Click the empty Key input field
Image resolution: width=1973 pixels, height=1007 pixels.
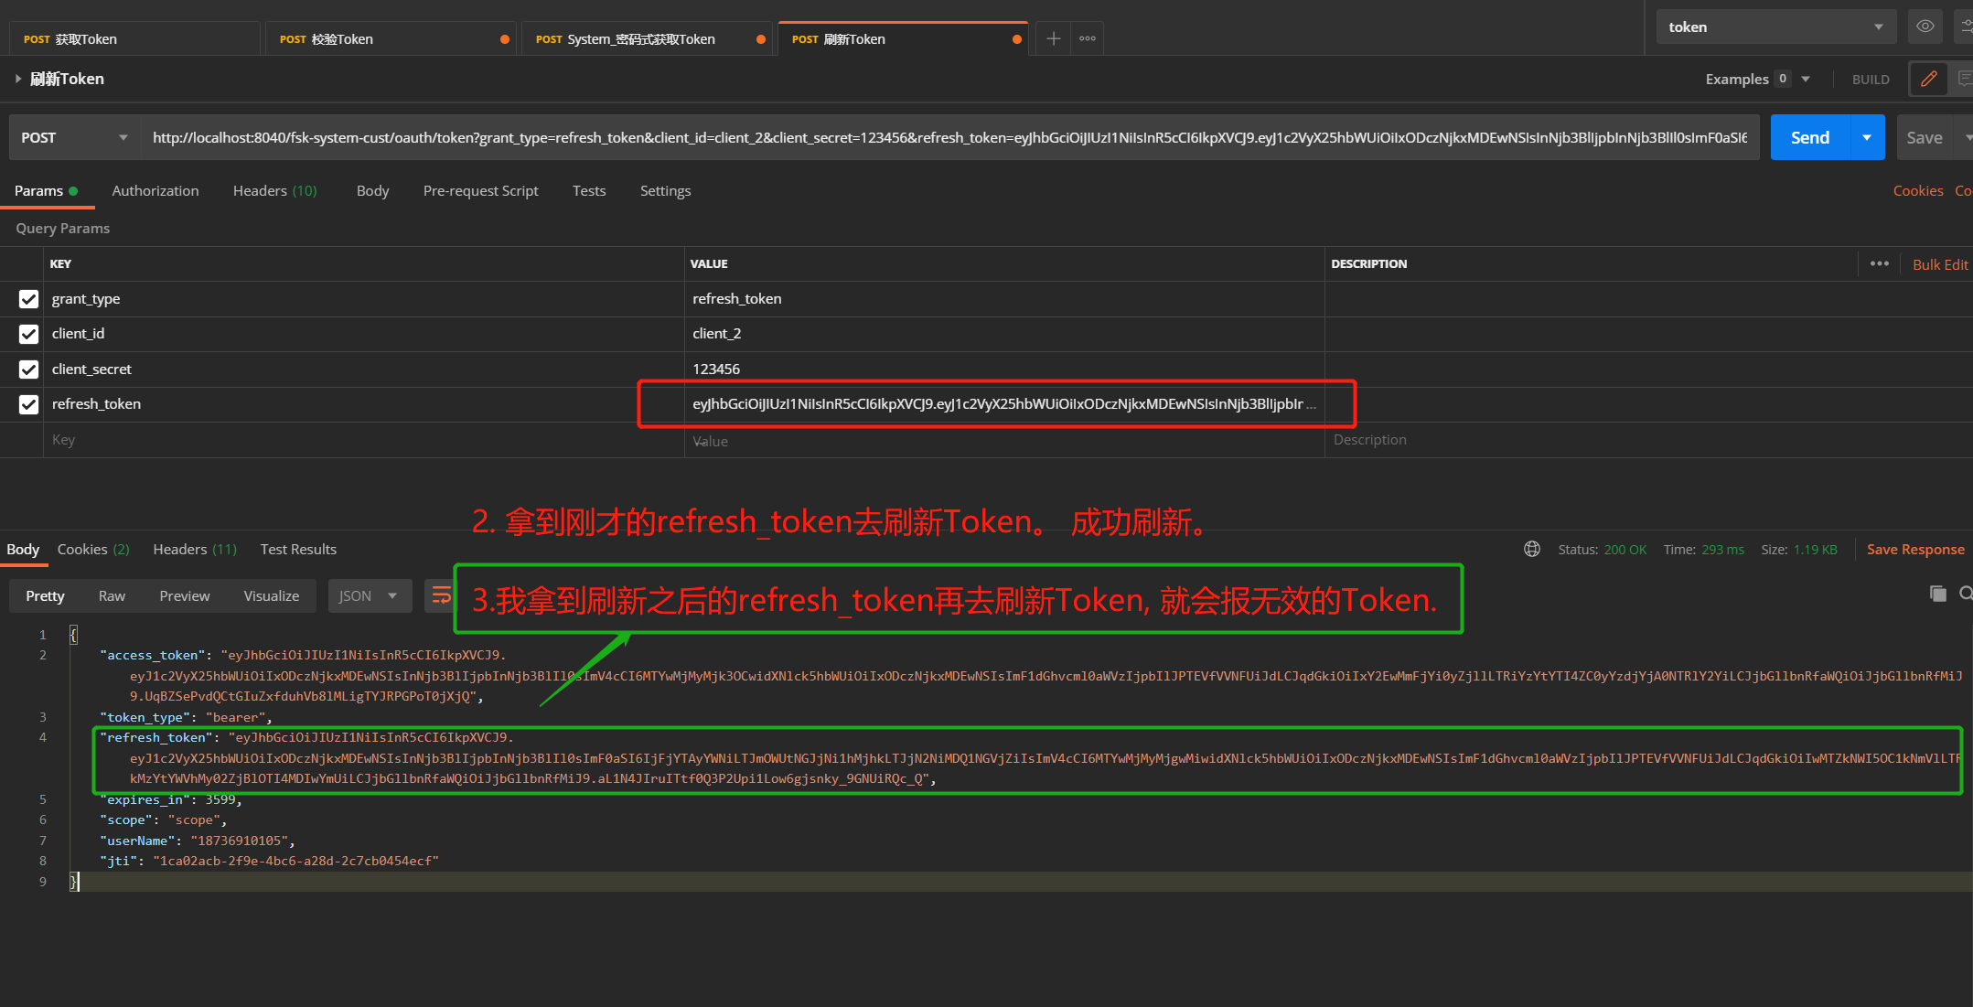pyautogui.click(x=364, y=440)
